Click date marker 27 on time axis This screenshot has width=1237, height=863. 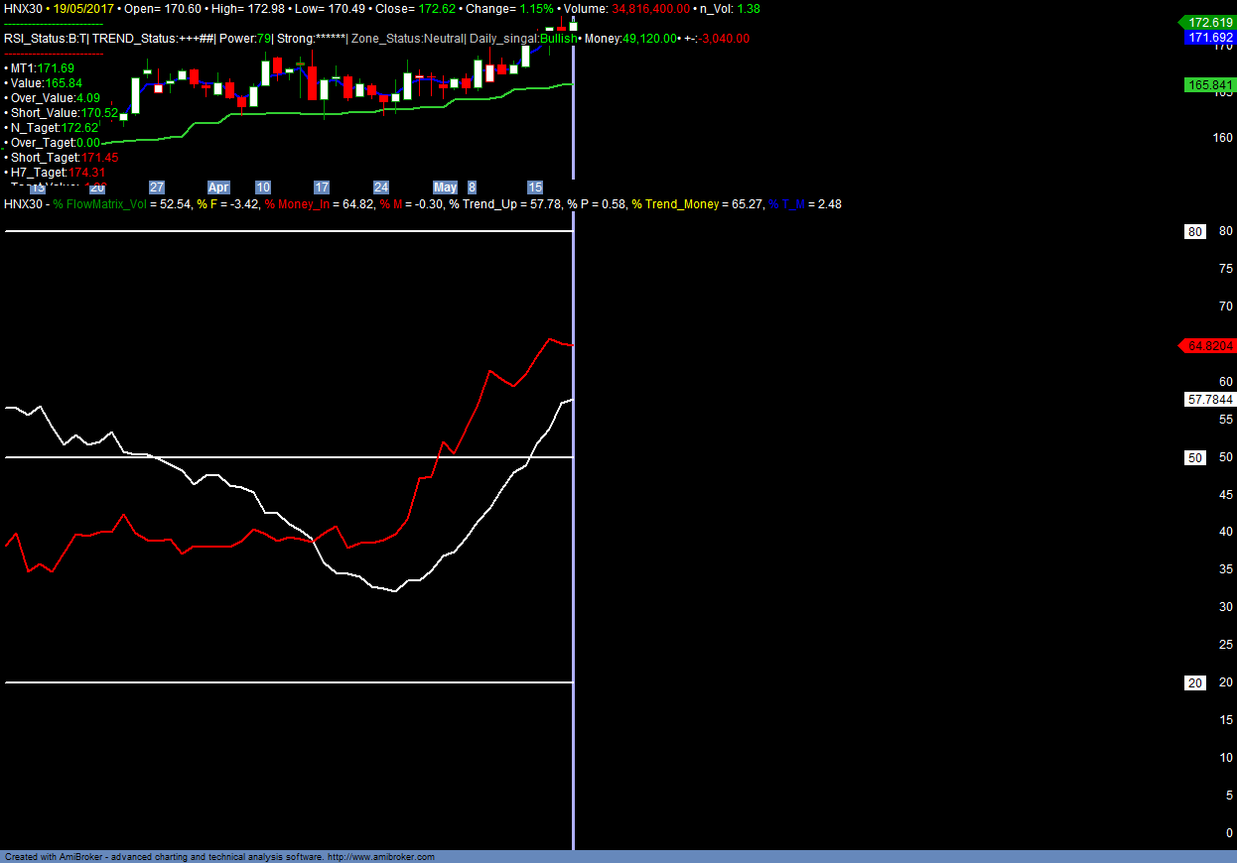(156, 187)
